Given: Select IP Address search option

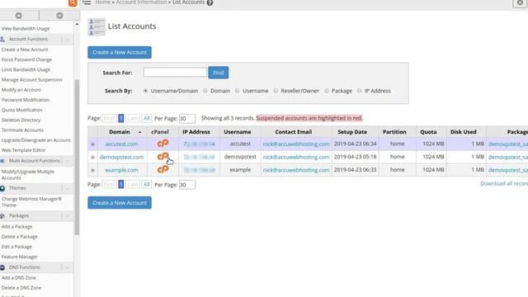Looking at the screenshot, I should (x=360, y=91).
